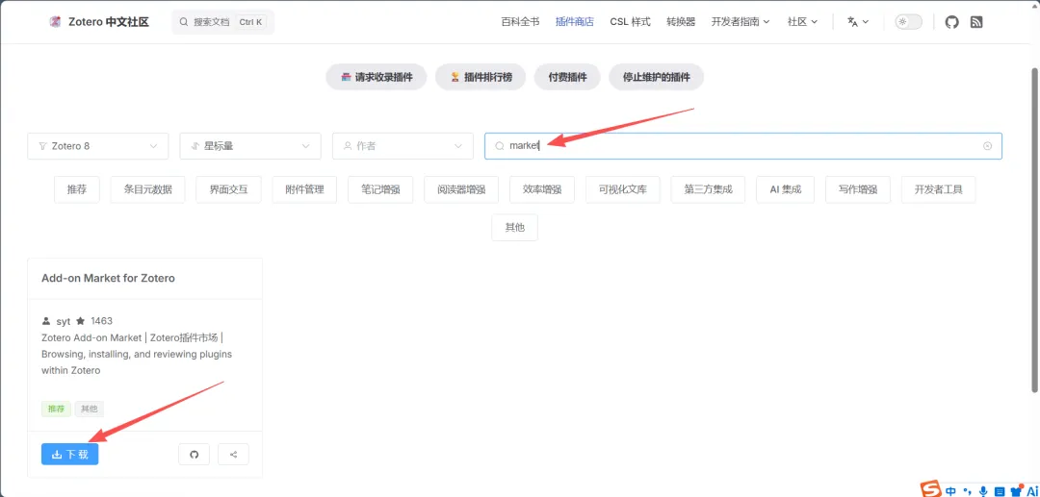Screen dimensions: 1040x497
Task: Open CSL 样式 page
Action: click(x=630, y=22)
